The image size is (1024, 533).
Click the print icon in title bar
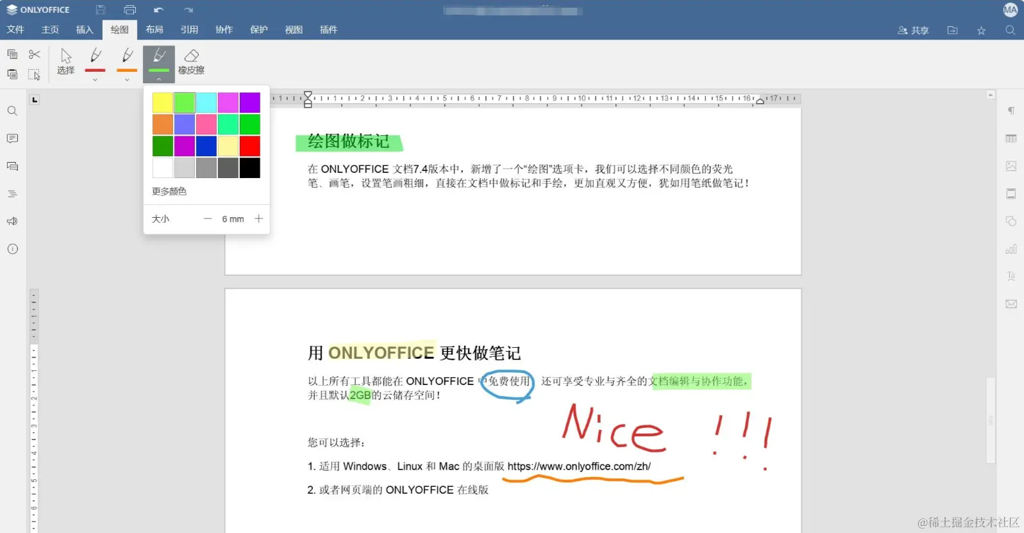130,10
